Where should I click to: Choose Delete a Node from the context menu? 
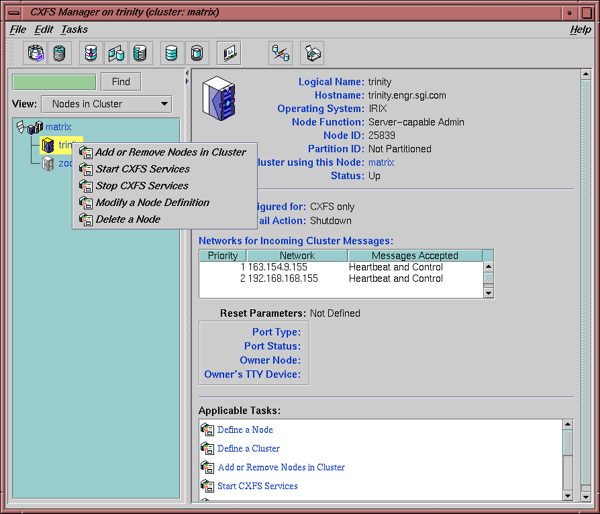164,219
